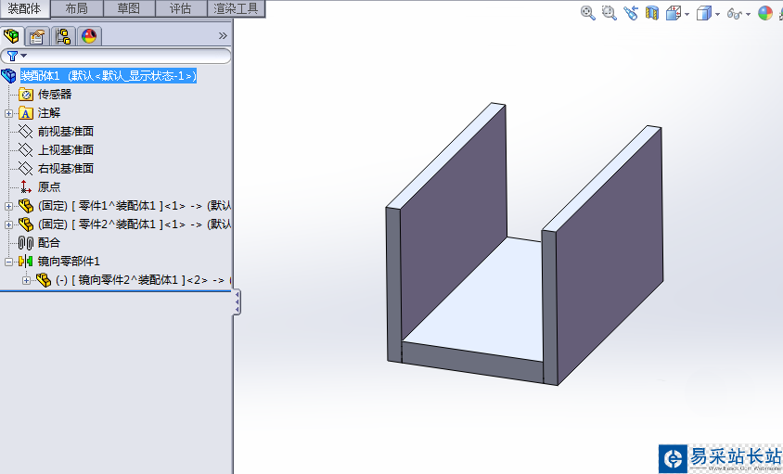Expand the 零件1^装配体1 component node

pyautogui.click(x=9, y=206)
